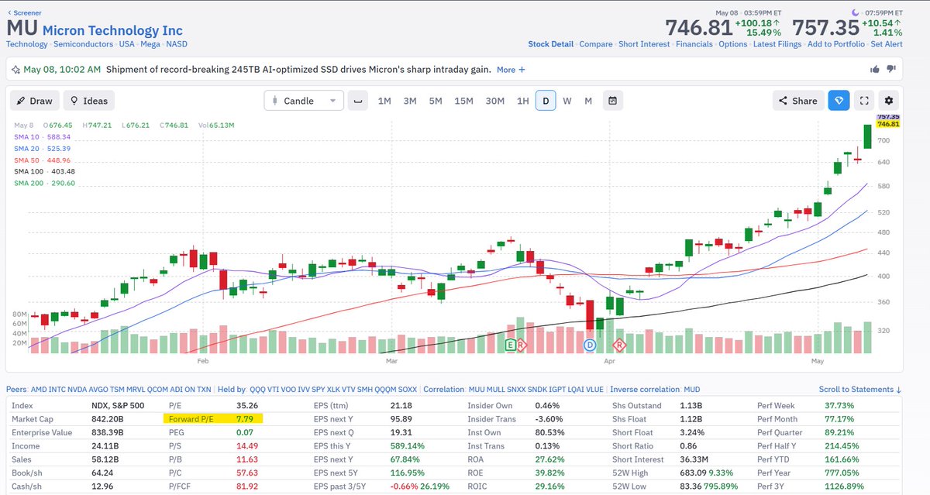Screen dimensions: 930x495
Task: Open peer ticker AMD
Action: coord(40,390)
